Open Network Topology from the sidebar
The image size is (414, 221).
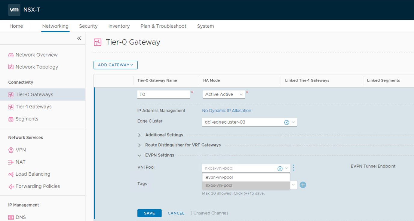37,67
